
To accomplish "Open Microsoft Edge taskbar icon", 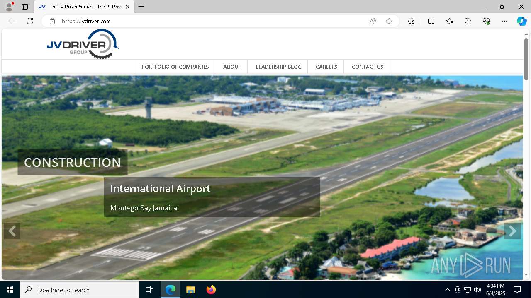I will click(x=171, y=290).
